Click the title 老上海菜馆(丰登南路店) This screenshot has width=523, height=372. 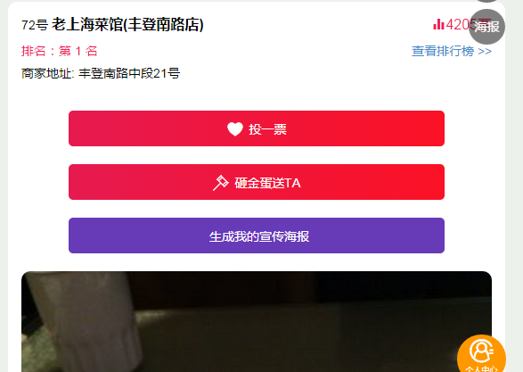pos(127,24)
